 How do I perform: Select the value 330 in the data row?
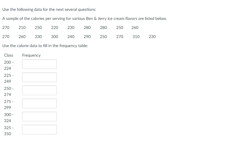point(38,36)
